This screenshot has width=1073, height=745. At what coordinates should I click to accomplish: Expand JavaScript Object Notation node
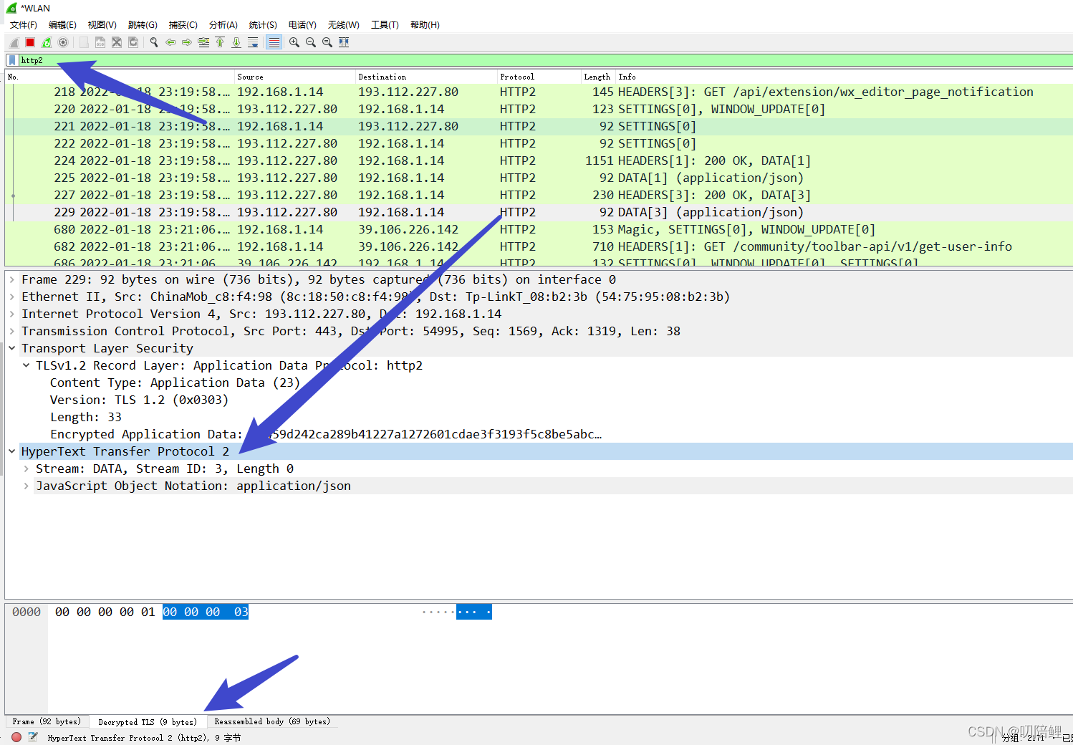[x=27, y=486]
